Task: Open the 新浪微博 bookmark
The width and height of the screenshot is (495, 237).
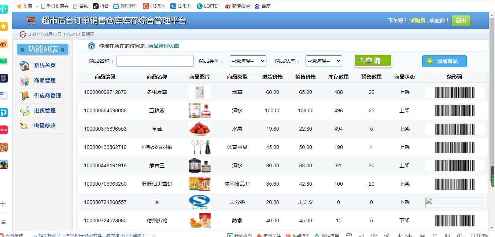Action: (x=237, y=6)
